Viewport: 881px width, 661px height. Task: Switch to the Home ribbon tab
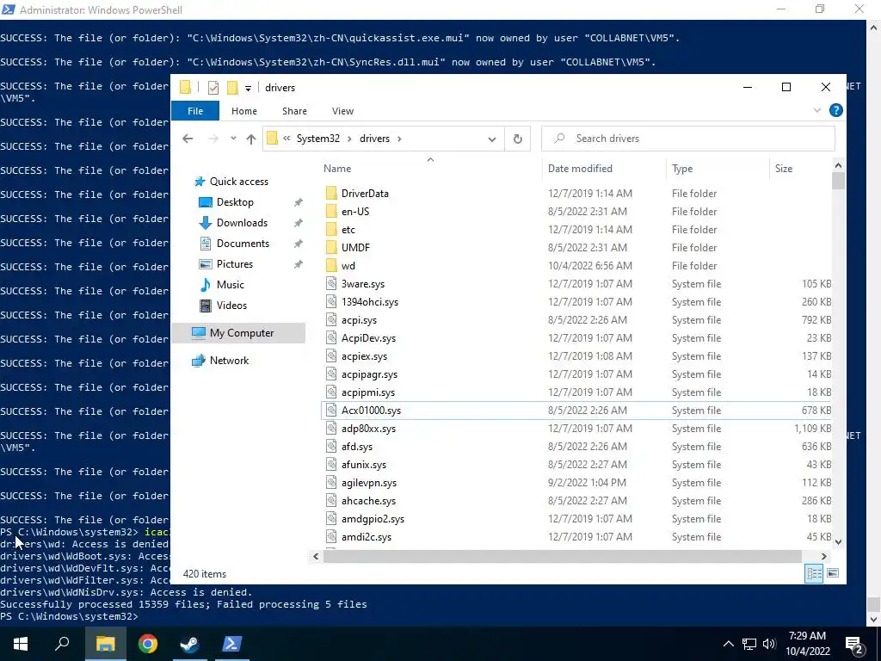[243, 111]
